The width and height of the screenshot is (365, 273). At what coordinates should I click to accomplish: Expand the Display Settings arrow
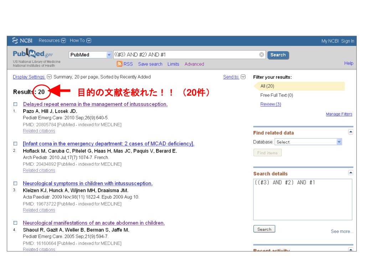(x=49, y=77)
